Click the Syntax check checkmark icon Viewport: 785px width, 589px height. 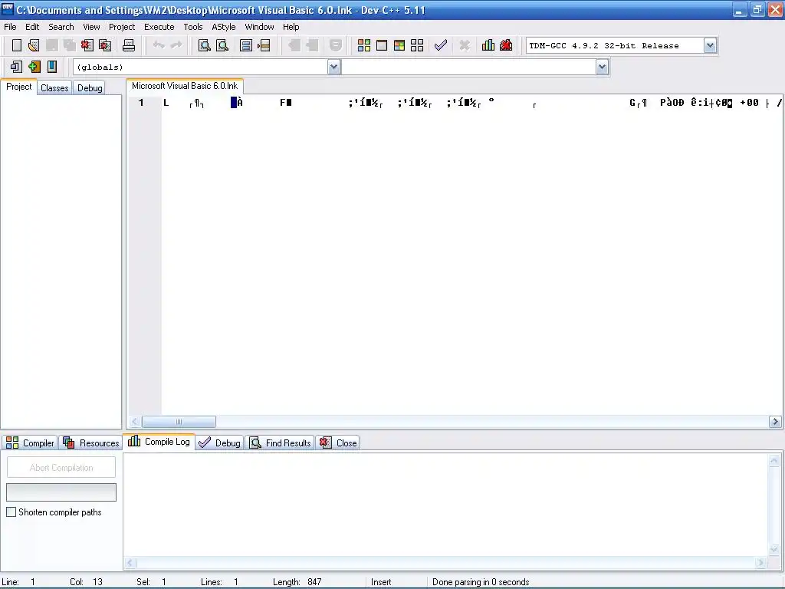[441, 45]
